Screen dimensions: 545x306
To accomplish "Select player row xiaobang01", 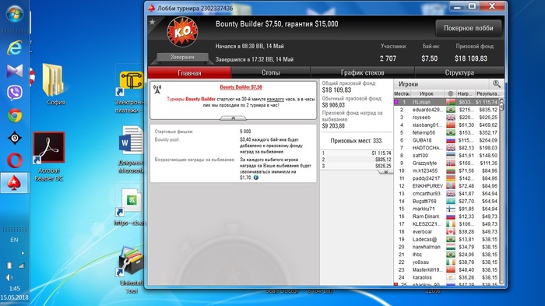I will pos(446,125).
